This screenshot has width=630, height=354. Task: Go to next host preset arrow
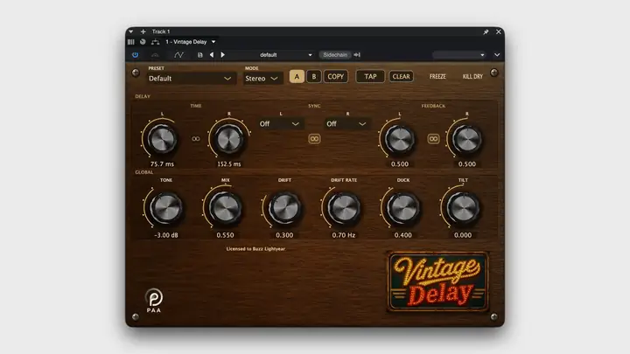[x=222, y=55]
